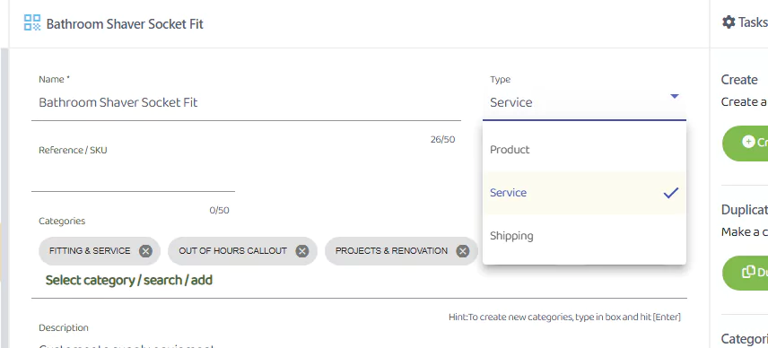The image size is (768, 348).
Task: Remove the FITTING & SERVICE category chip
Action: click(x=145, y=251)
